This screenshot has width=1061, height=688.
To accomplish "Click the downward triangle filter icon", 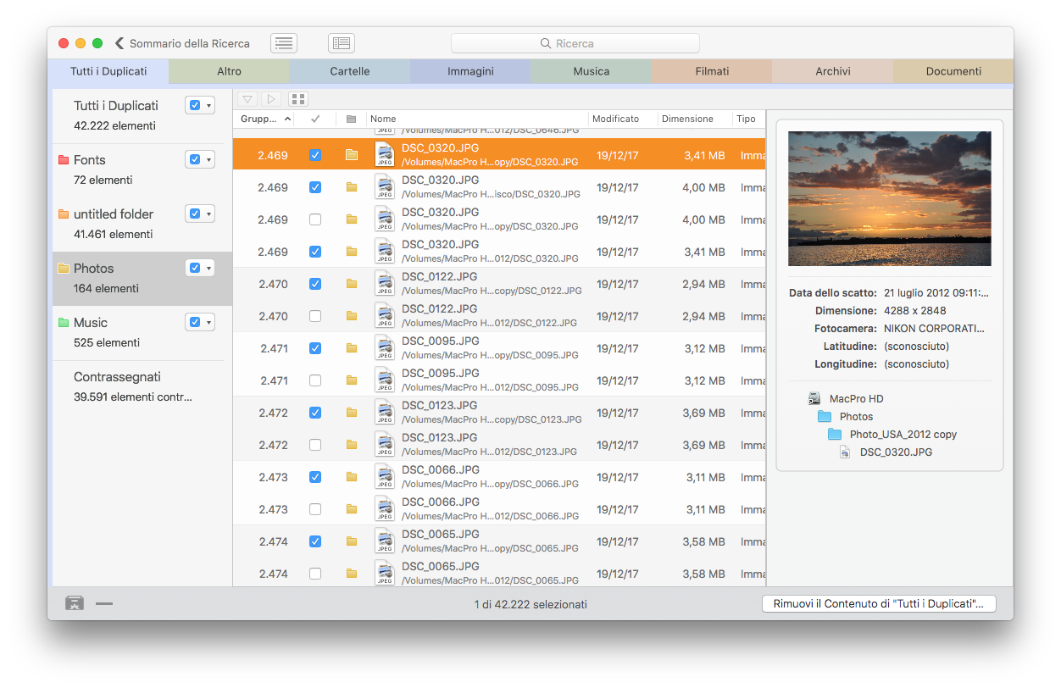I will pos(247,98).
